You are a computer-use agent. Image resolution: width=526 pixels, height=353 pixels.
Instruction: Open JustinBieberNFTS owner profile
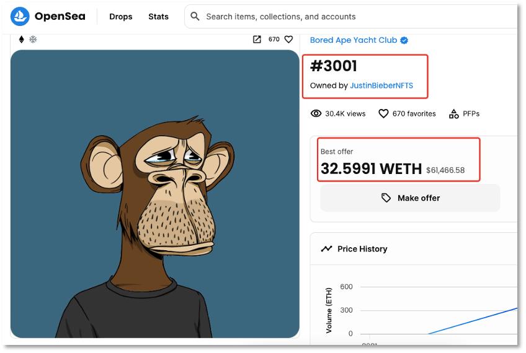tap(381, 85)
